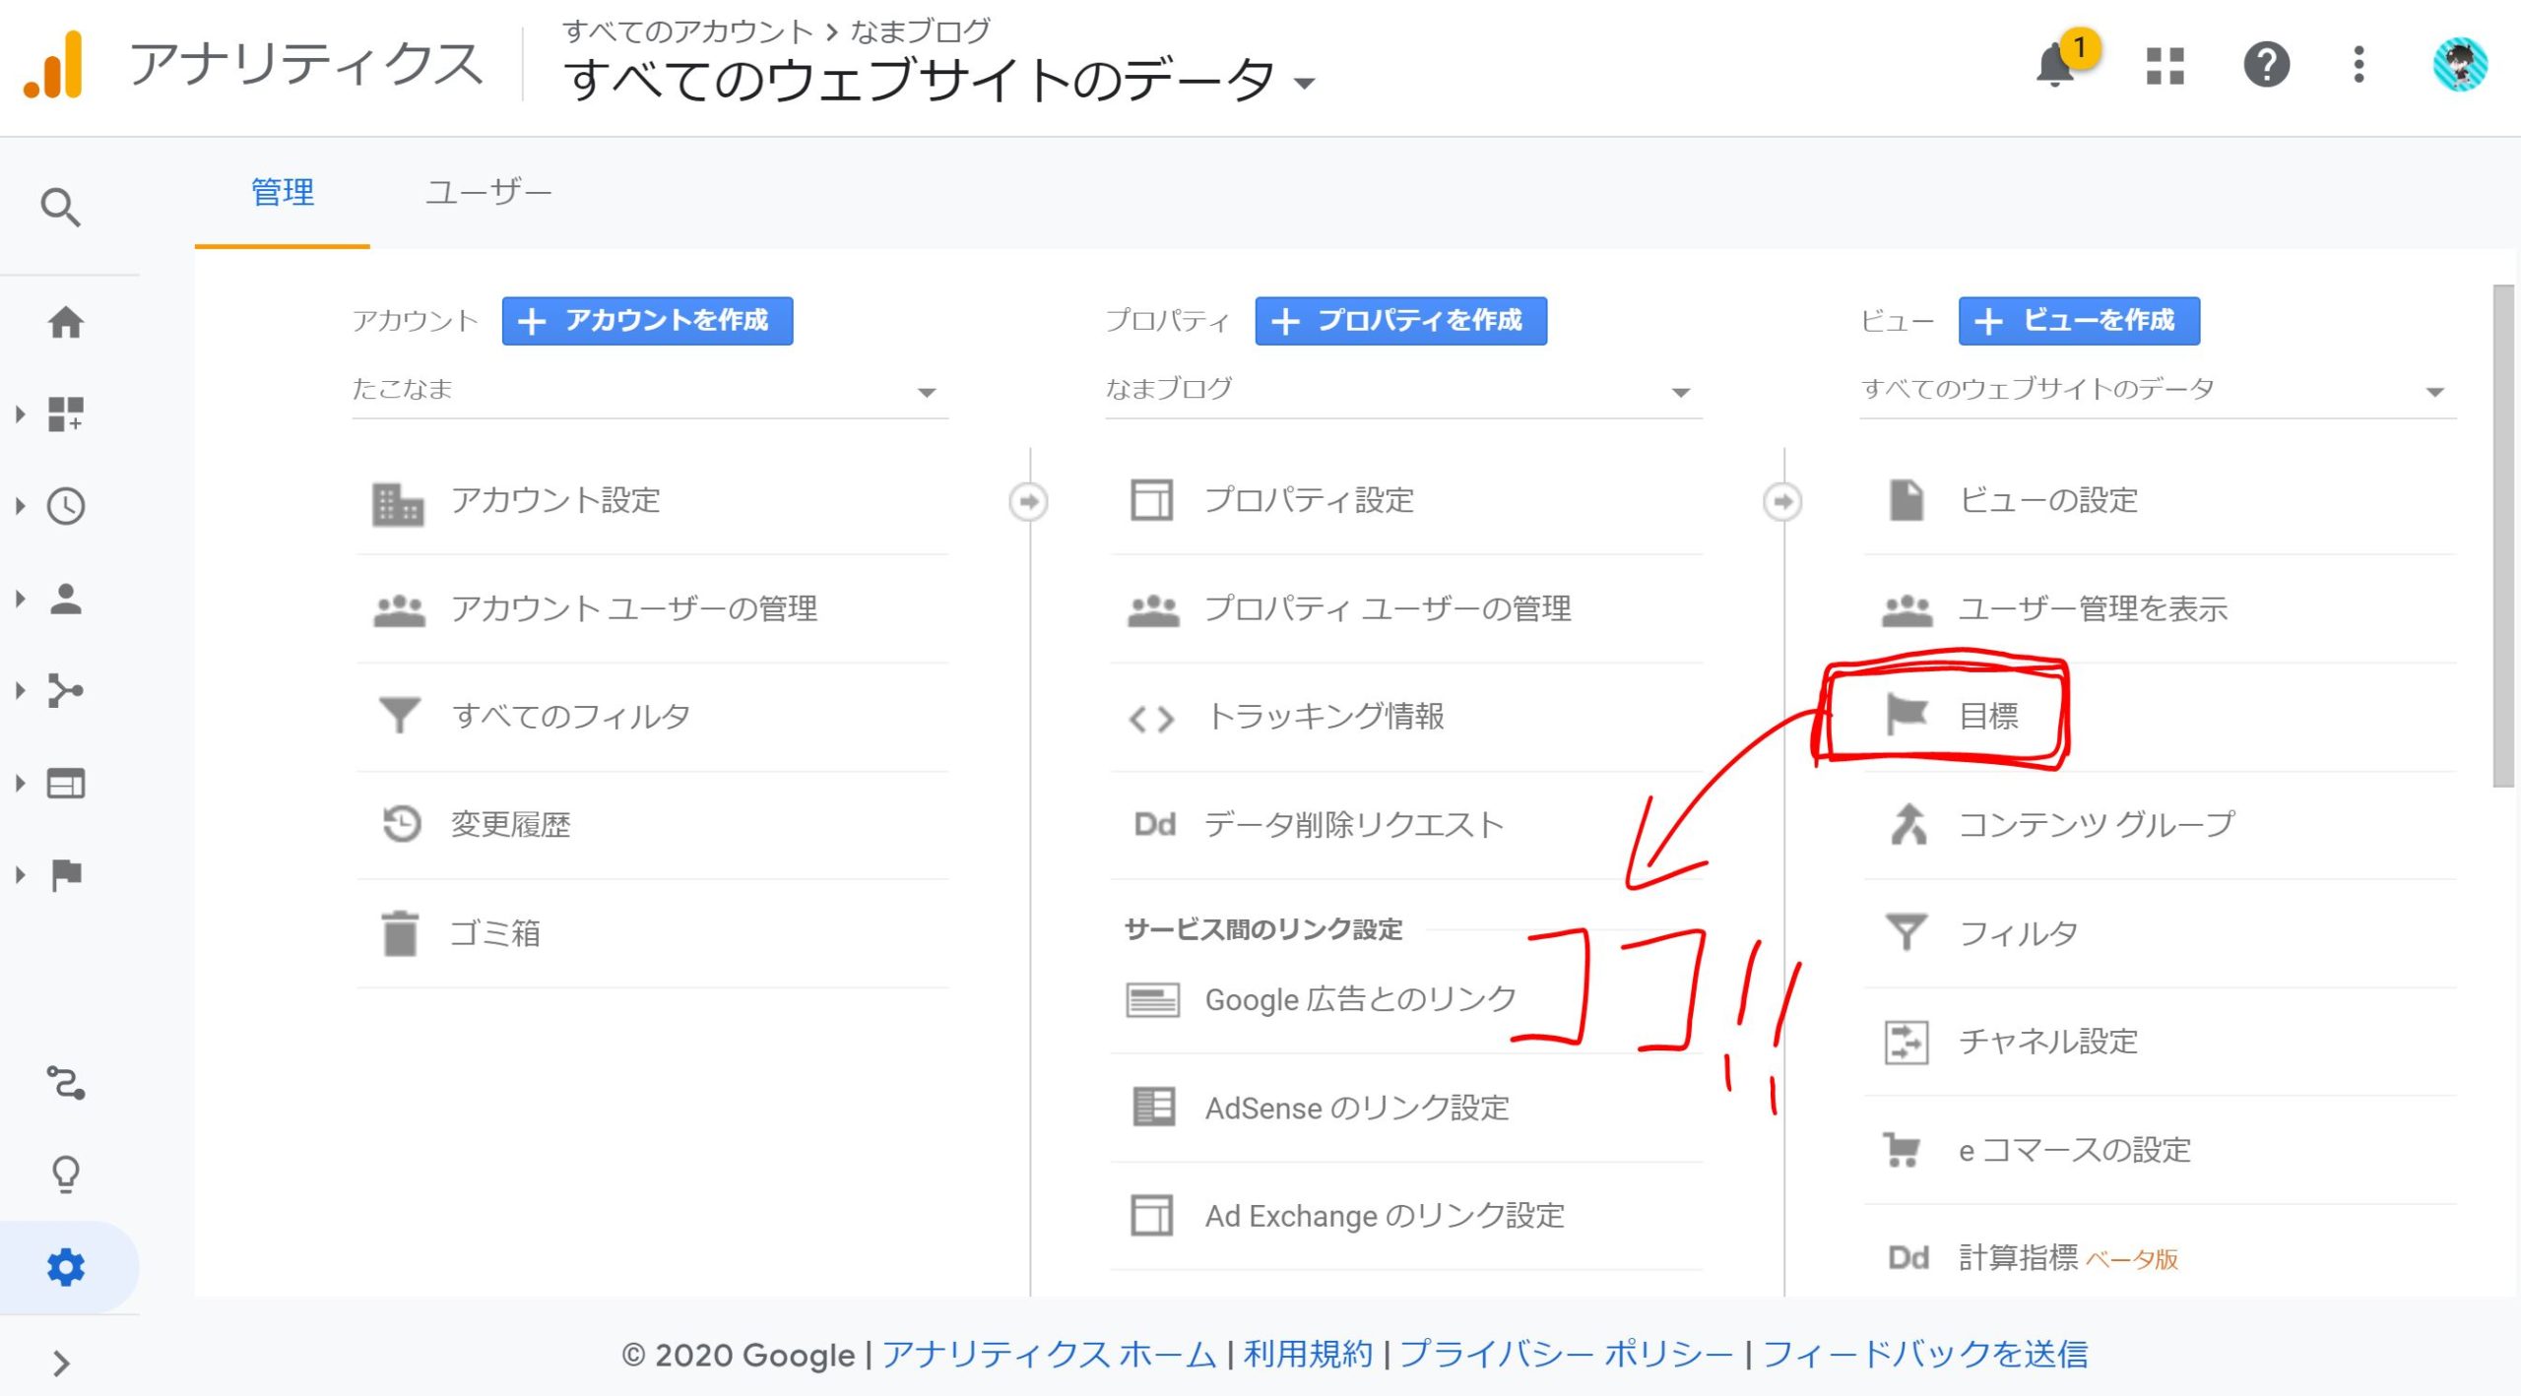Open チャネル設定
2521x1396 pixels.
2160,1042
